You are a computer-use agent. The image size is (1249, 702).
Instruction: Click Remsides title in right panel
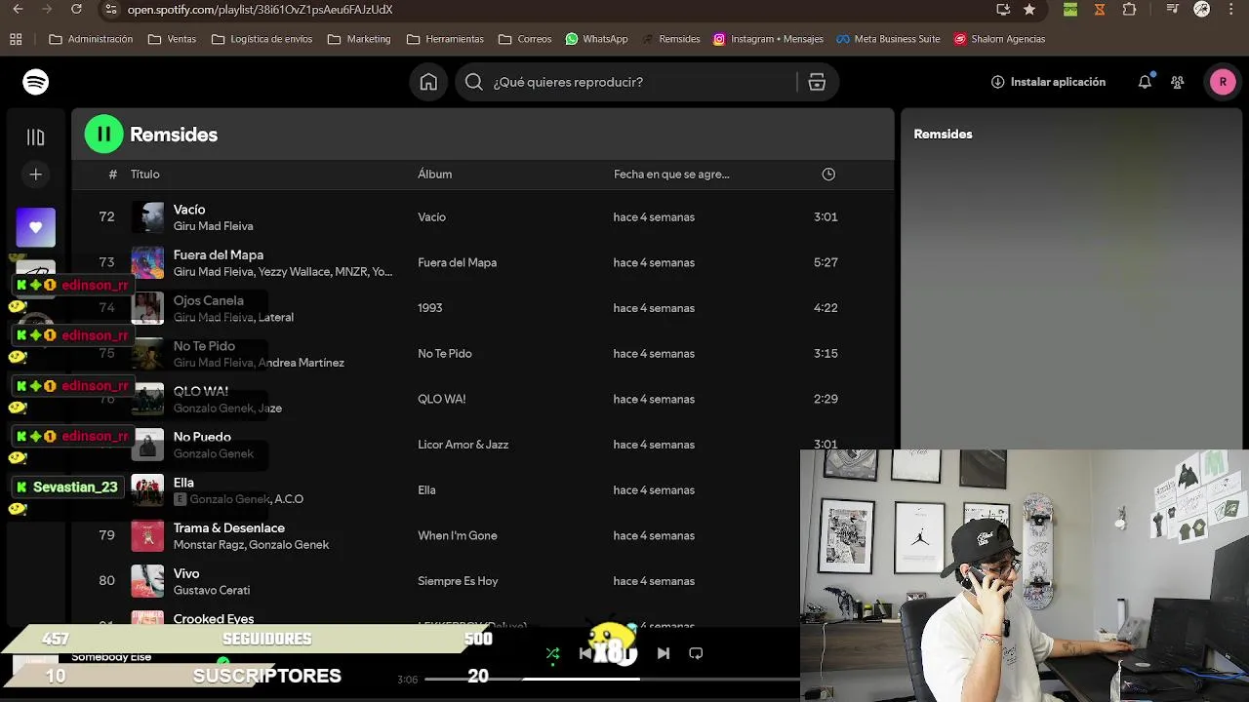coord(943,135)
